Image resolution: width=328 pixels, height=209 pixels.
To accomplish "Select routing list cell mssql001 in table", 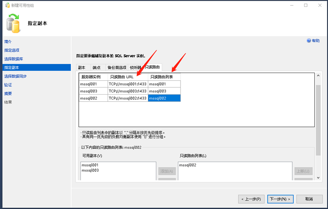I will (x=164, y=84).
